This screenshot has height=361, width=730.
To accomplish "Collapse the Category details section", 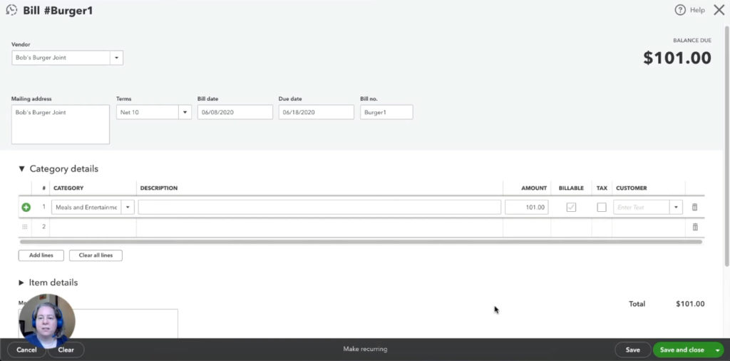I will click(x=22, y=169).
